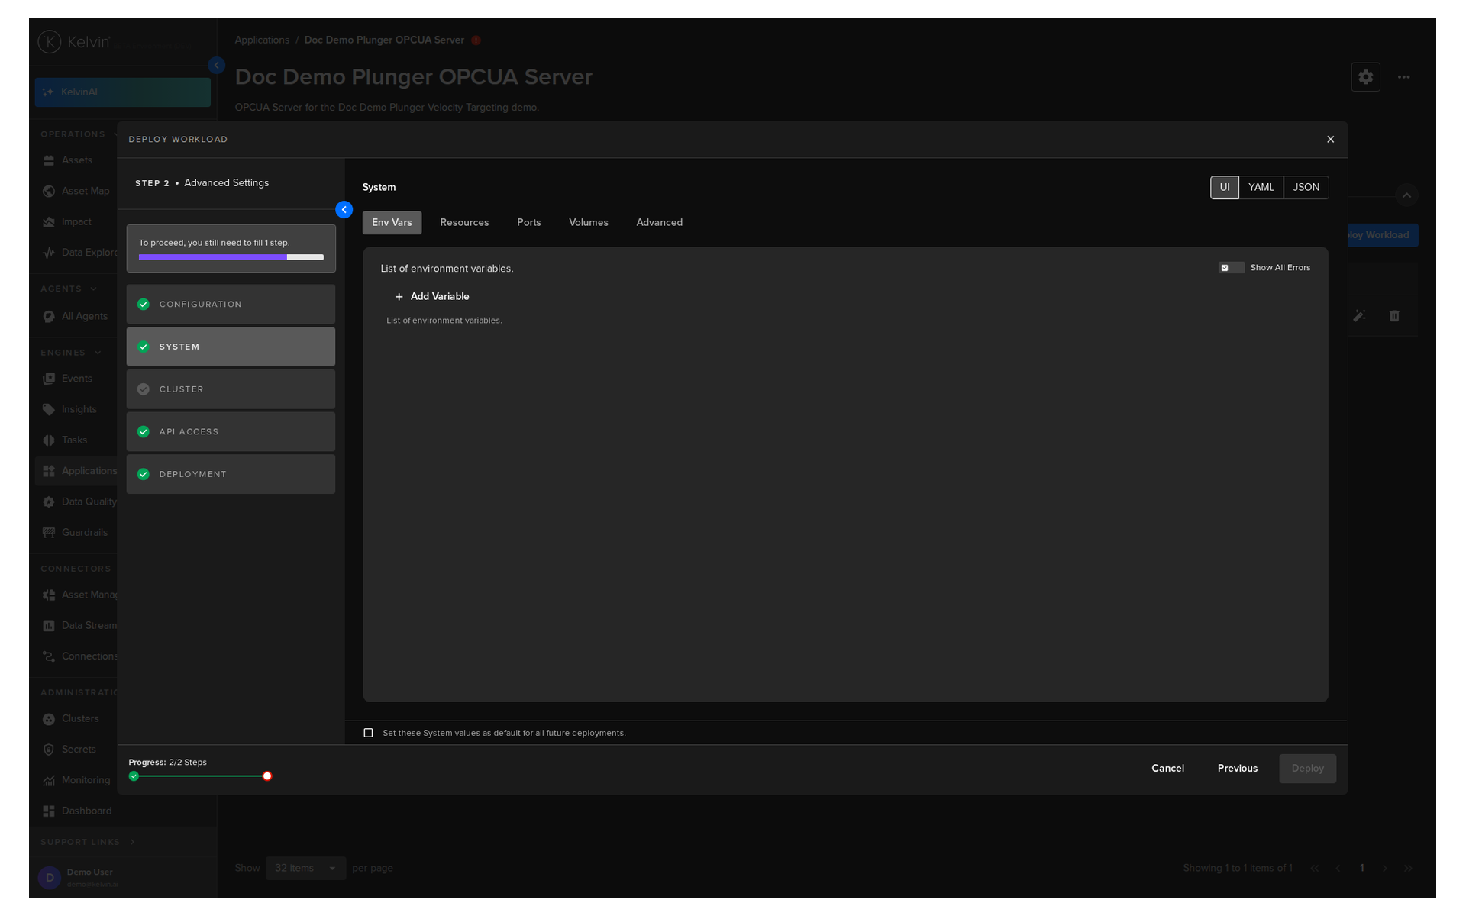Image resolution: width=1466 pixels, height=916 pixels.
Task: Open the Tasks icon
Action: [49, 440]
